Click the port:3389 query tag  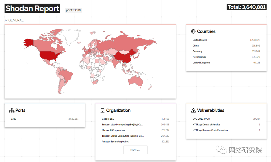[x=73, y=10]
